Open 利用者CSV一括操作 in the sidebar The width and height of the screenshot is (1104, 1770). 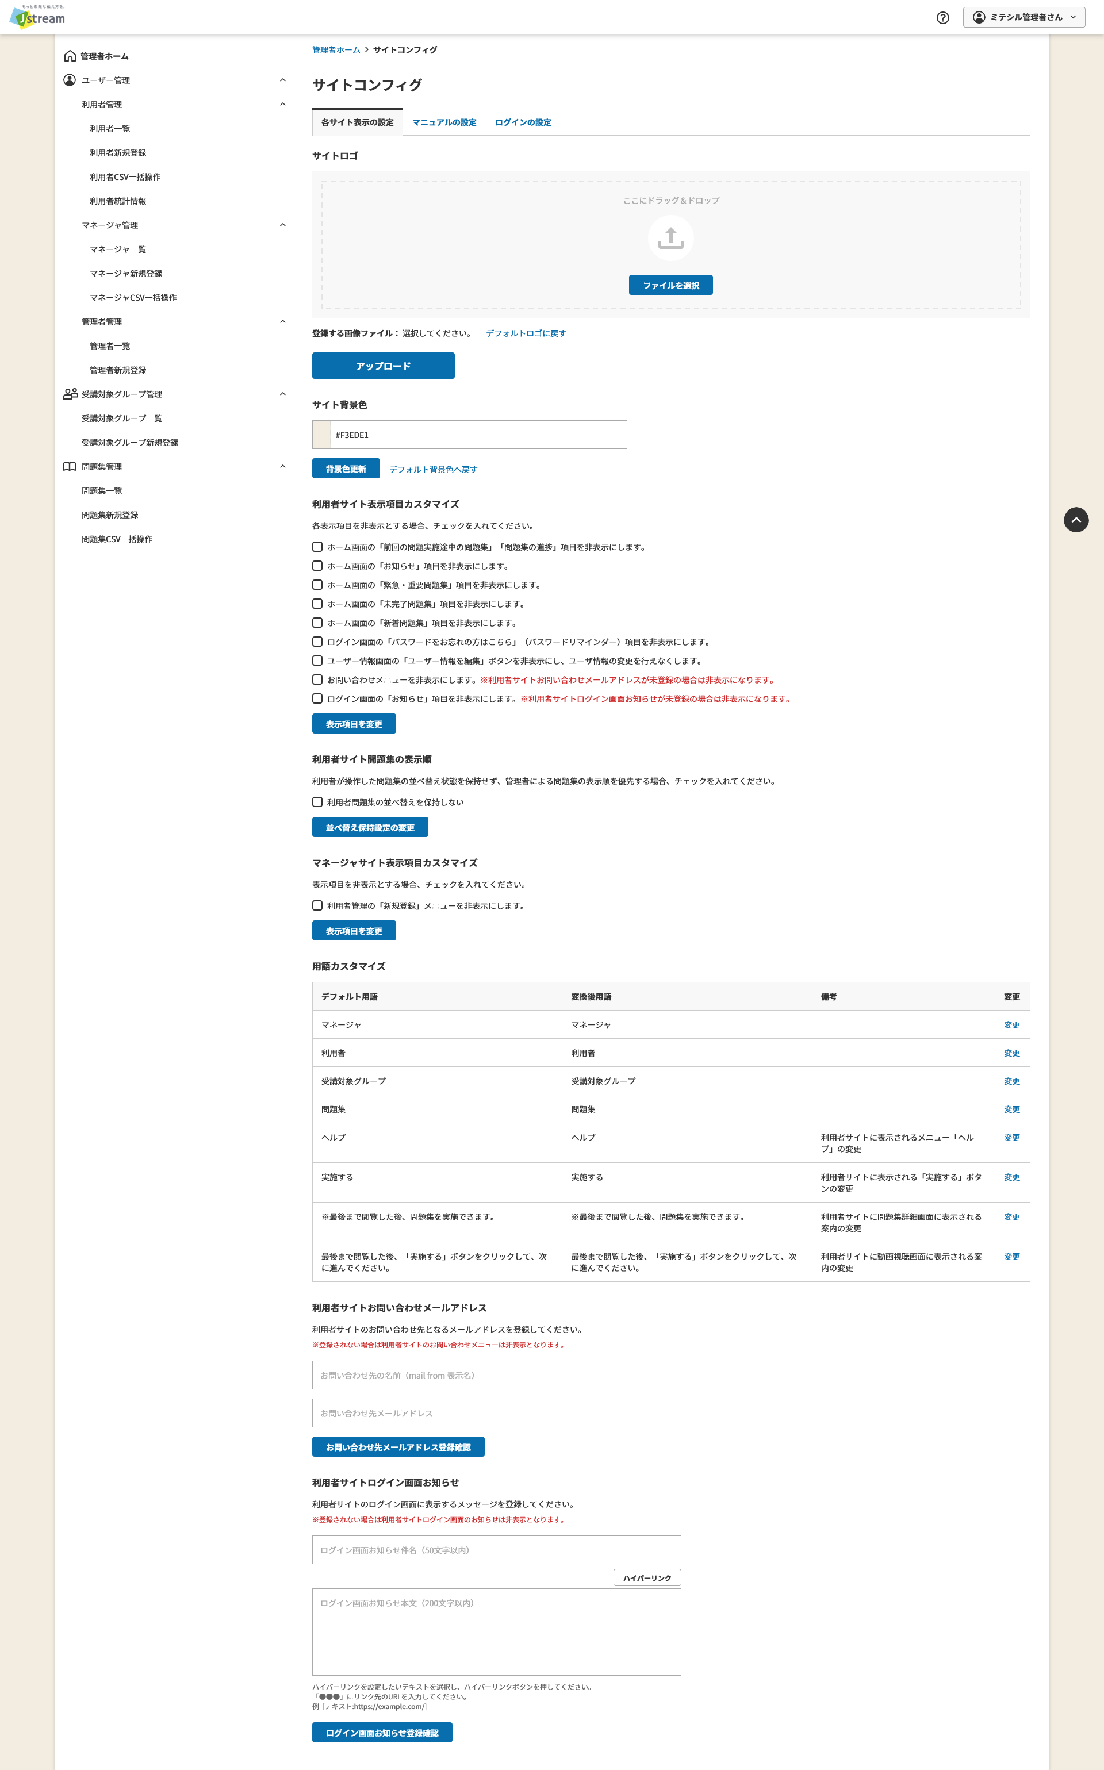[125, 176]
